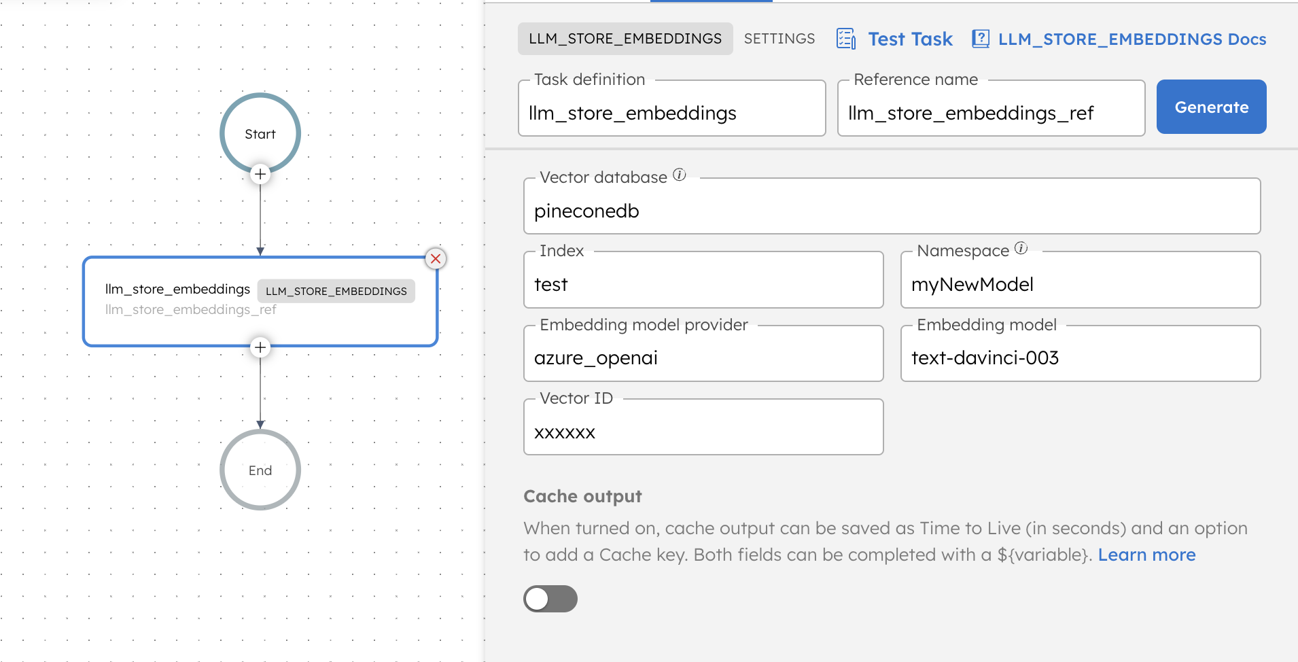
Task: Click the plus icon below llm_store_embeddings task
Action: pos(260,347)
